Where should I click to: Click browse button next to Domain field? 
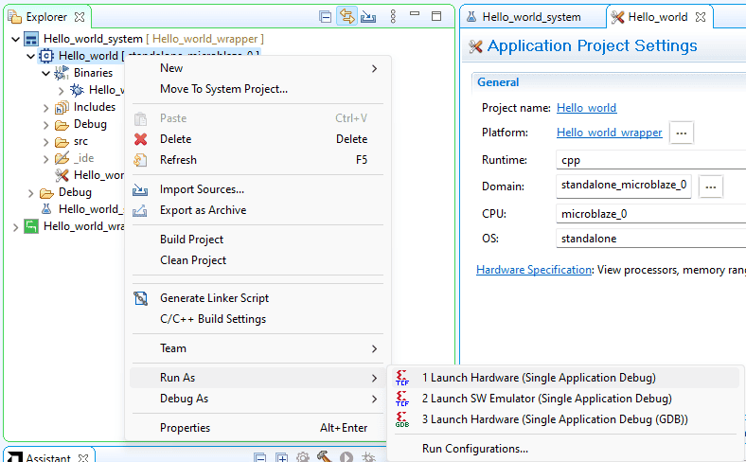pyautogui.click(x=711, y=187)
